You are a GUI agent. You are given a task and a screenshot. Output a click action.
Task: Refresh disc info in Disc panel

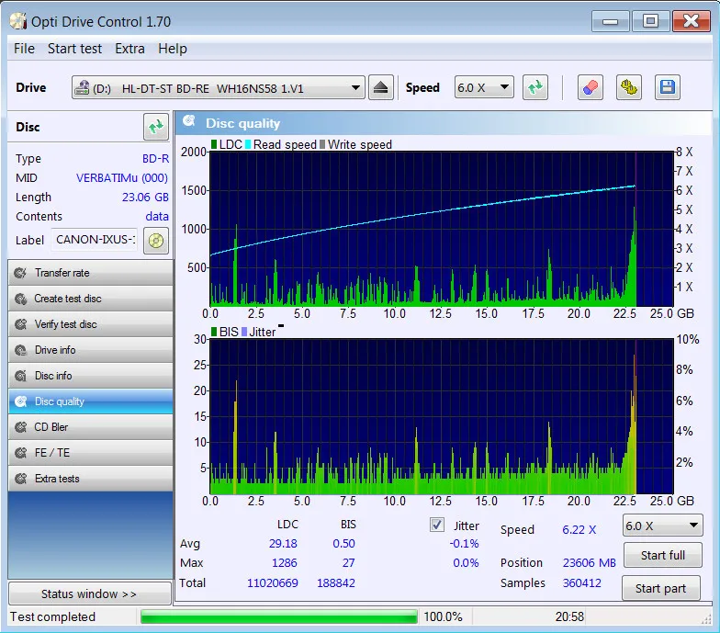pos(156,127)
